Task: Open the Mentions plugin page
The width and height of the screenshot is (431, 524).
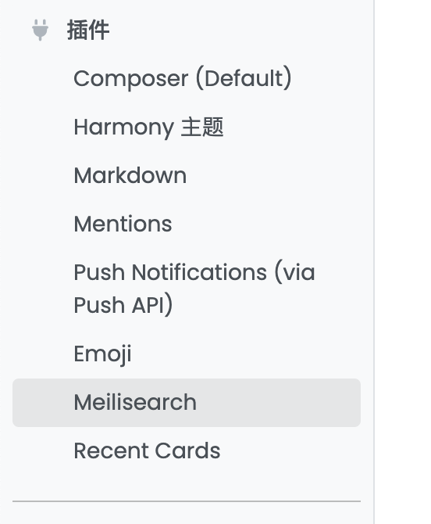Action: [x=187, y=224]
